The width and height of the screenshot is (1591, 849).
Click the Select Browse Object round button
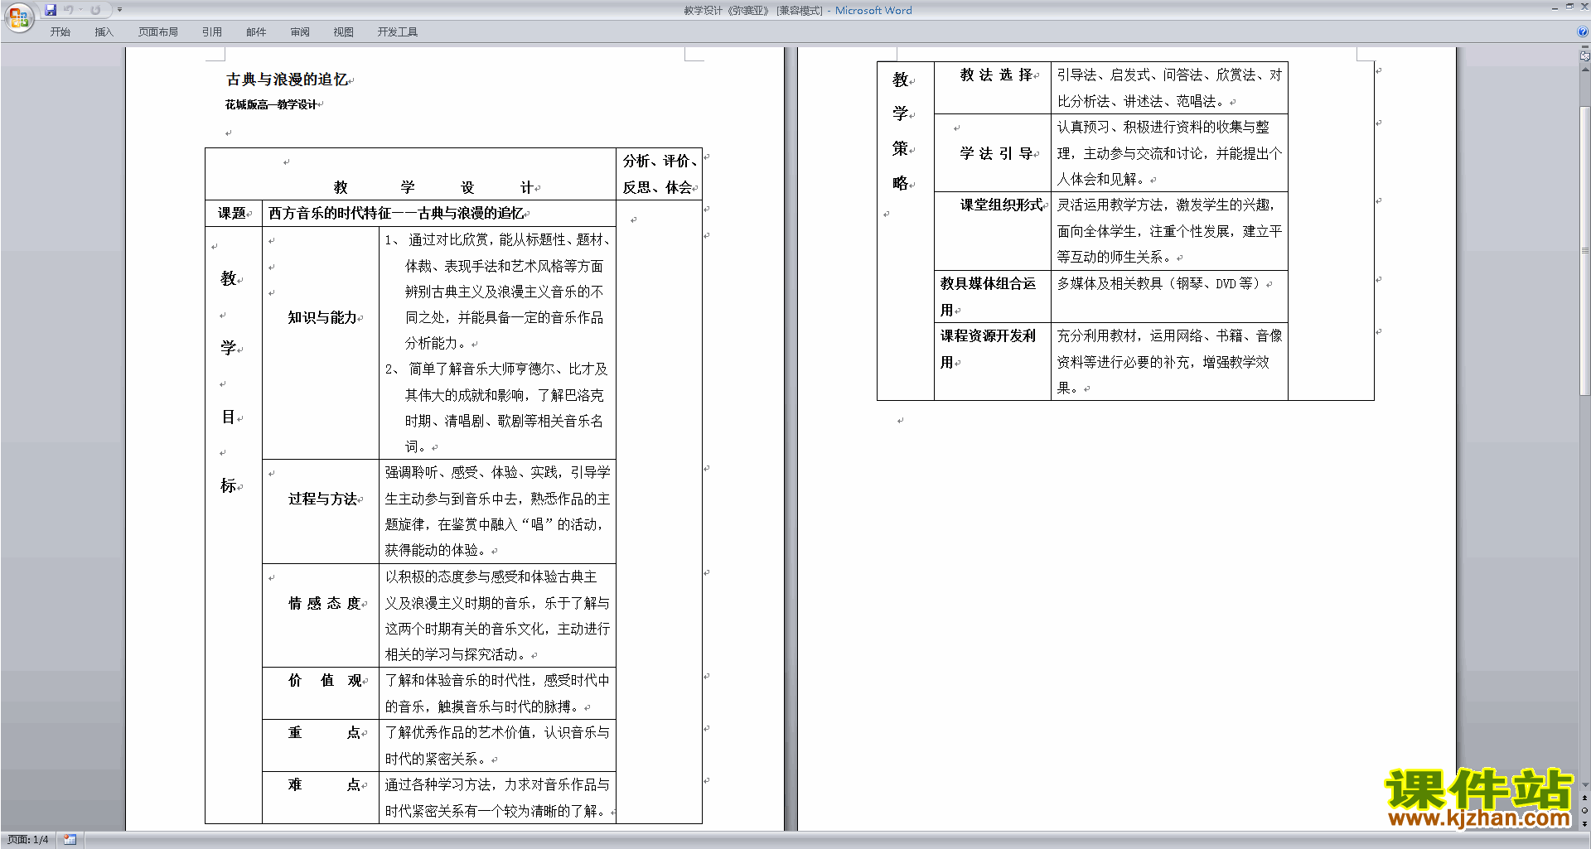(x=1585, y=811)
